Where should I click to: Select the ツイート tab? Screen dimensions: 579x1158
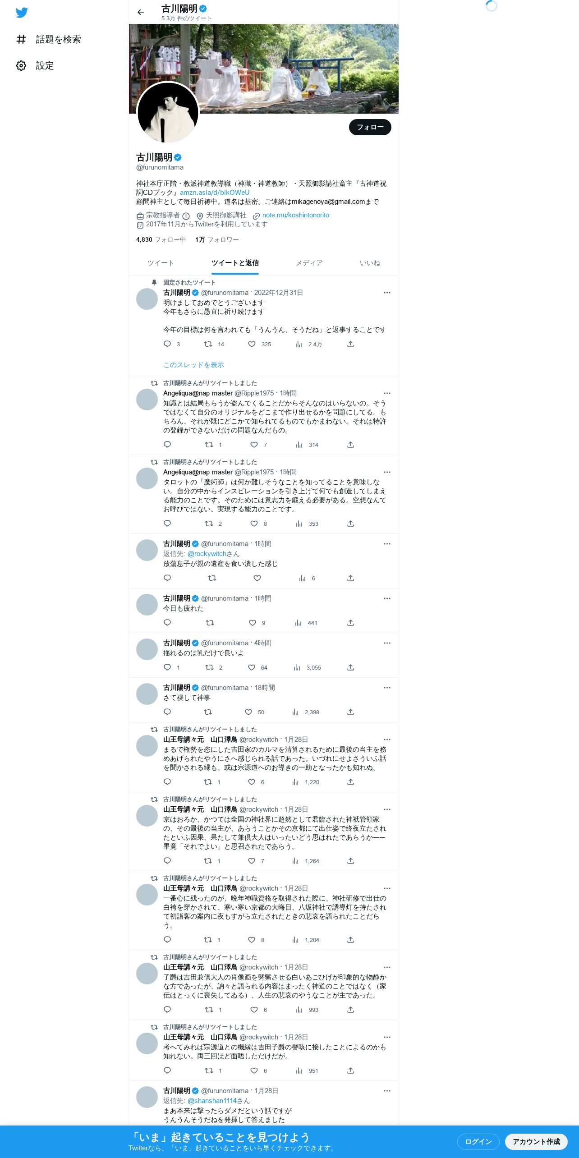[160, 263]
